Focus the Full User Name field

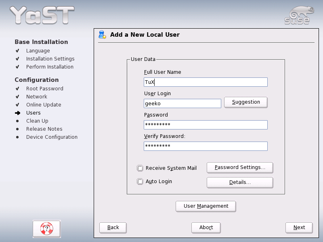point(206,82)
